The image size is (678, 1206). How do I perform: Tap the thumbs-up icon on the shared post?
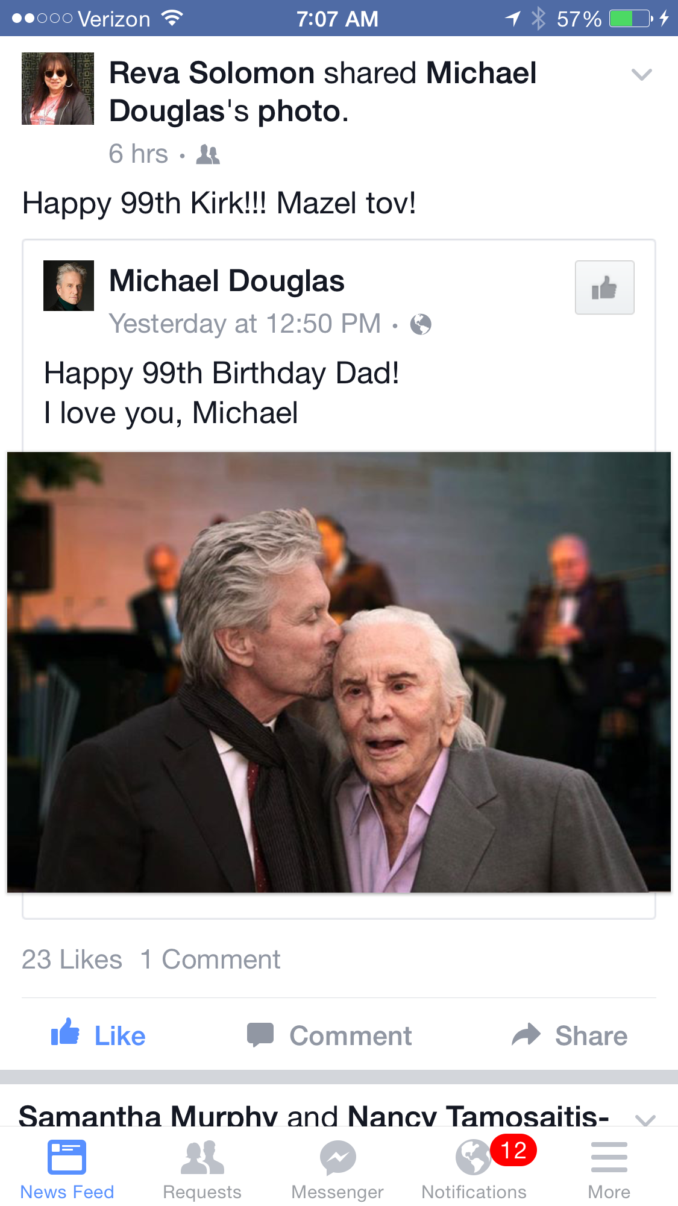[604, 287]
